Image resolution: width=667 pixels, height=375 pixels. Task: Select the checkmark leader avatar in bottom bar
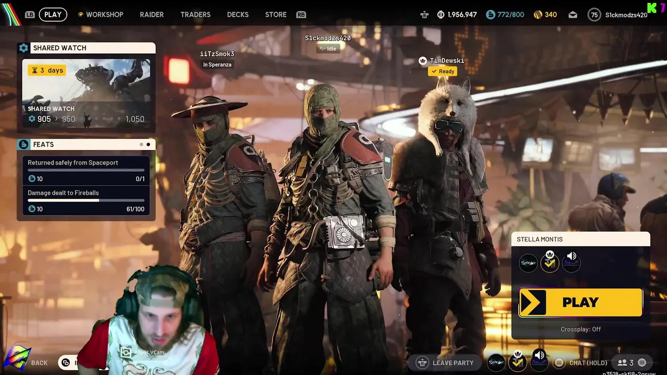pyautogui.click(x=517, y=362)
